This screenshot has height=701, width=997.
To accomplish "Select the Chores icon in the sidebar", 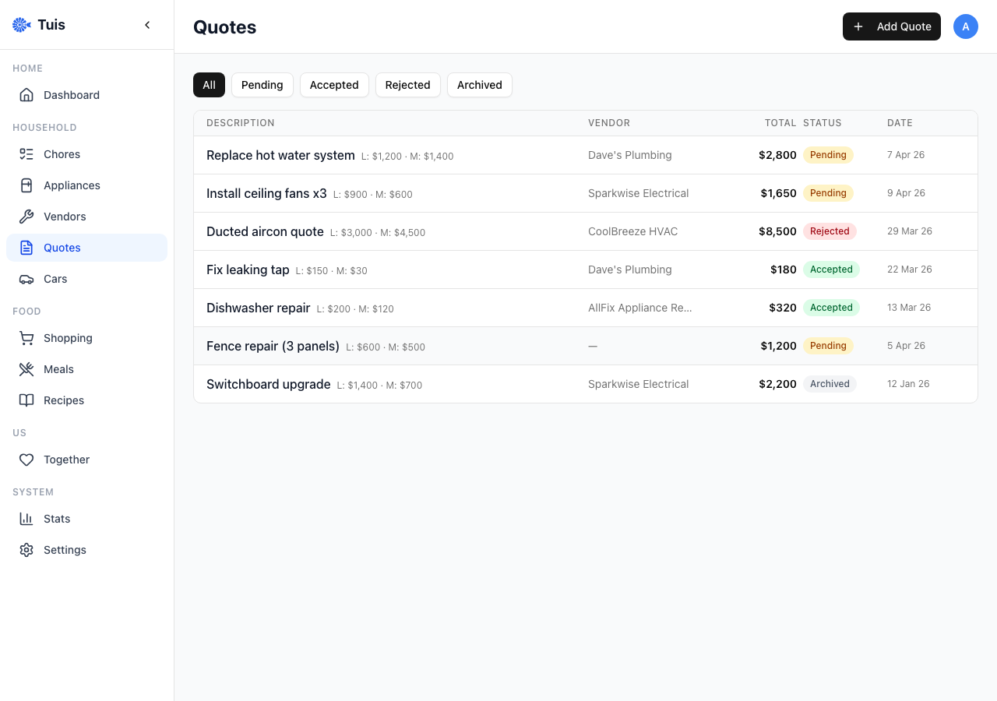I will coord(26,153).
